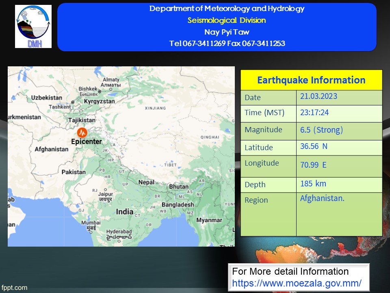
Task: Click the "Afghanistan" label on the map
Action: click(x=52, y=149)
